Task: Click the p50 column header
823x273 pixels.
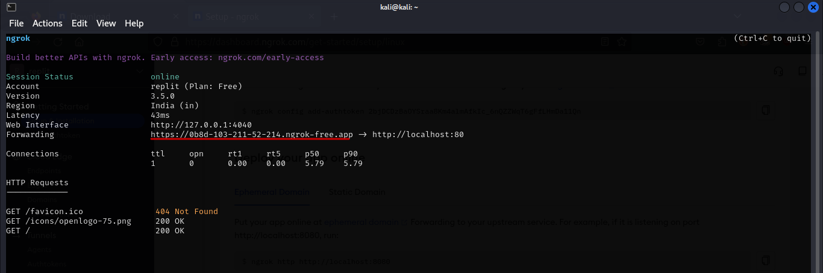Action: click(x=312, y=154)
